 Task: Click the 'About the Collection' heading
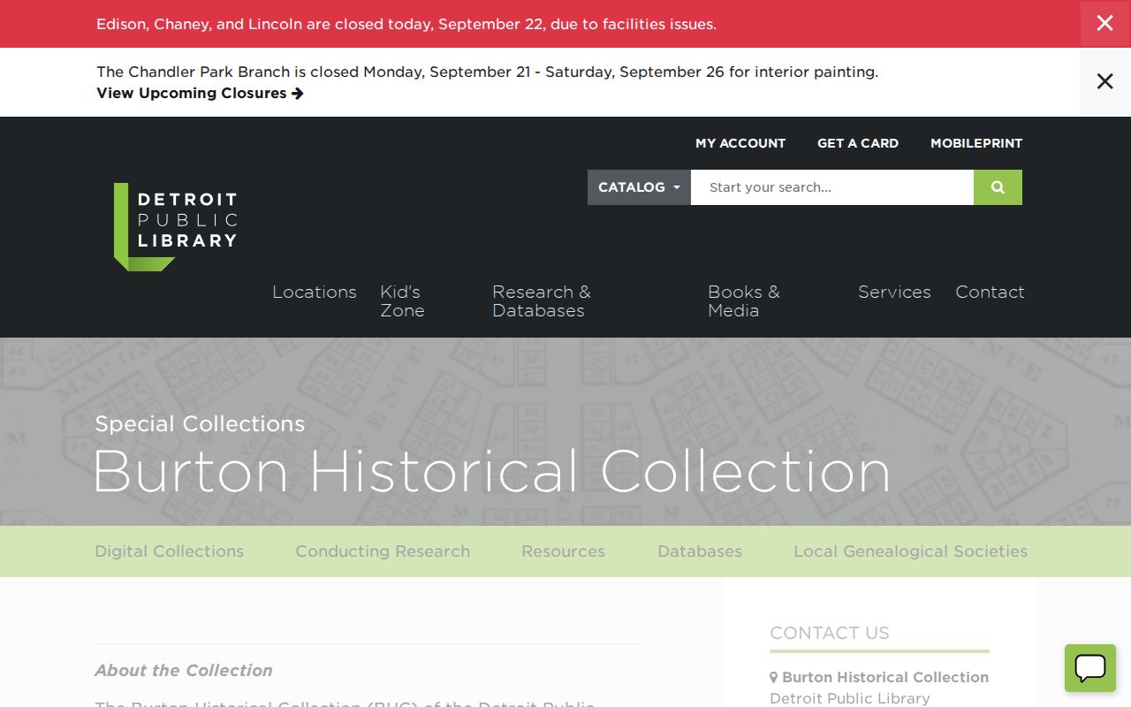point(184,671)
